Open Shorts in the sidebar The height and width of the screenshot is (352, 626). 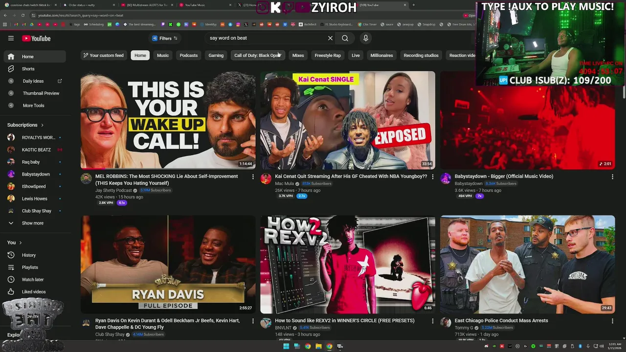click(34, 69)
